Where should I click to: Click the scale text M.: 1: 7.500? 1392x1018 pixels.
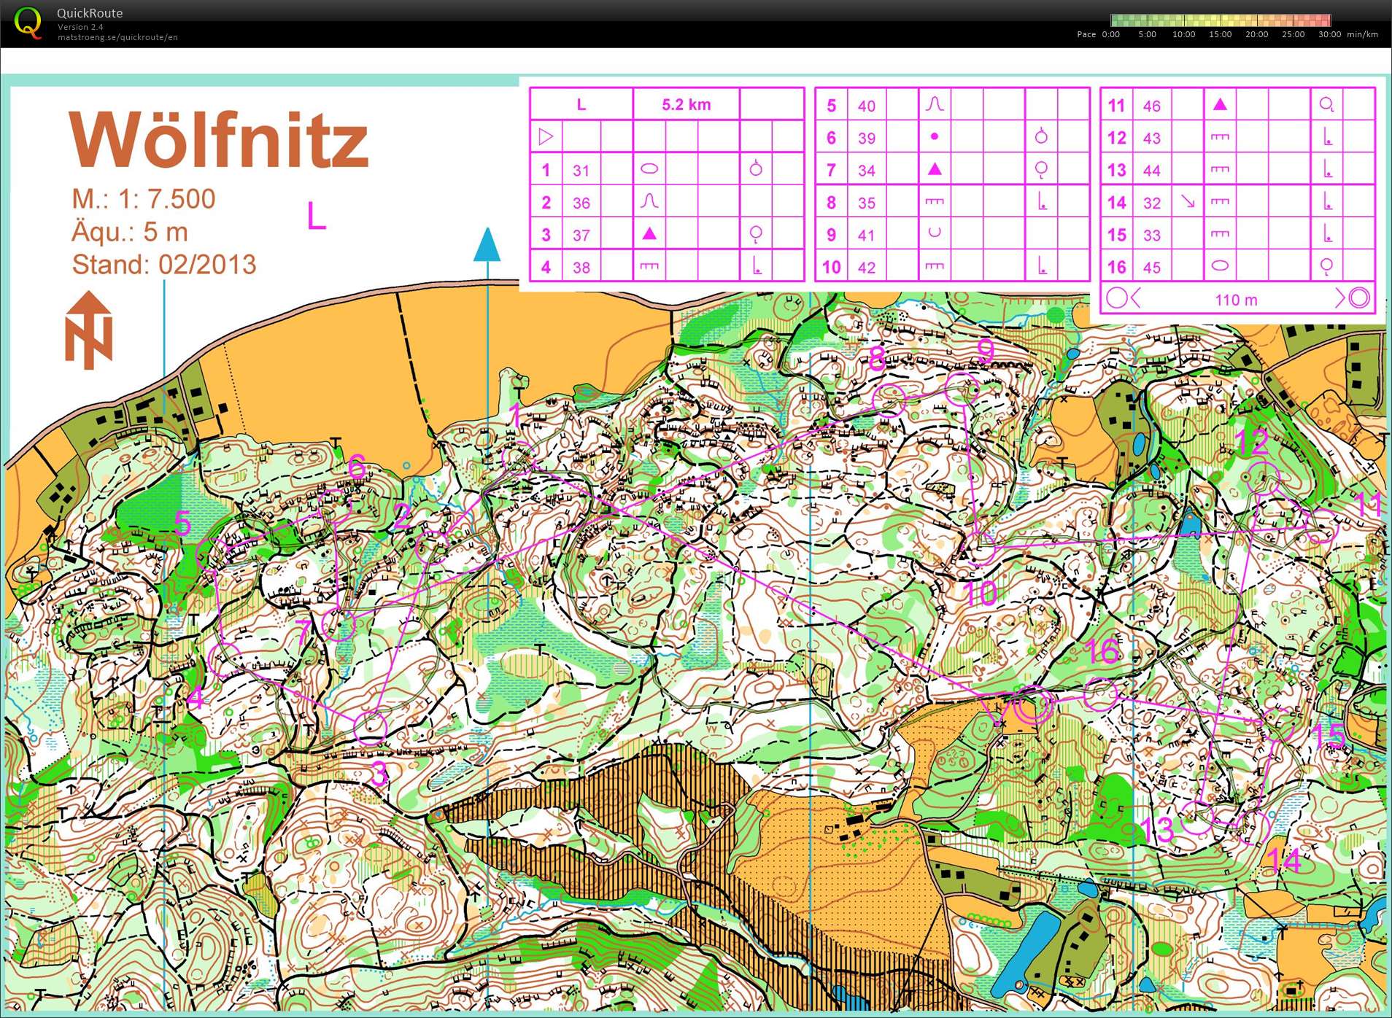coord(144,198)
